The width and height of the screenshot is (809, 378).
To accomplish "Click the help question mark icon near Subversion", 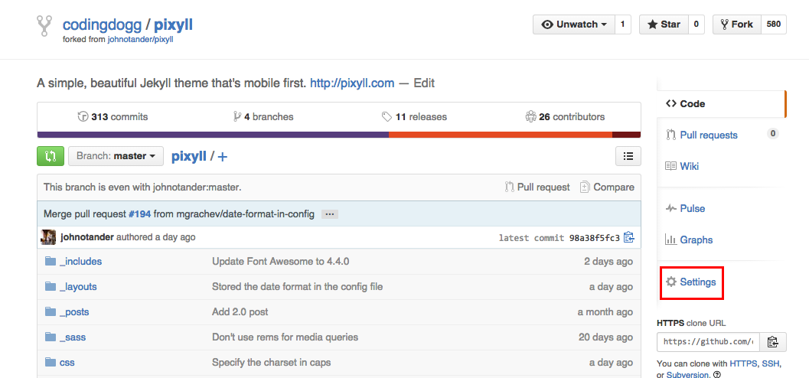I will 717,375.
